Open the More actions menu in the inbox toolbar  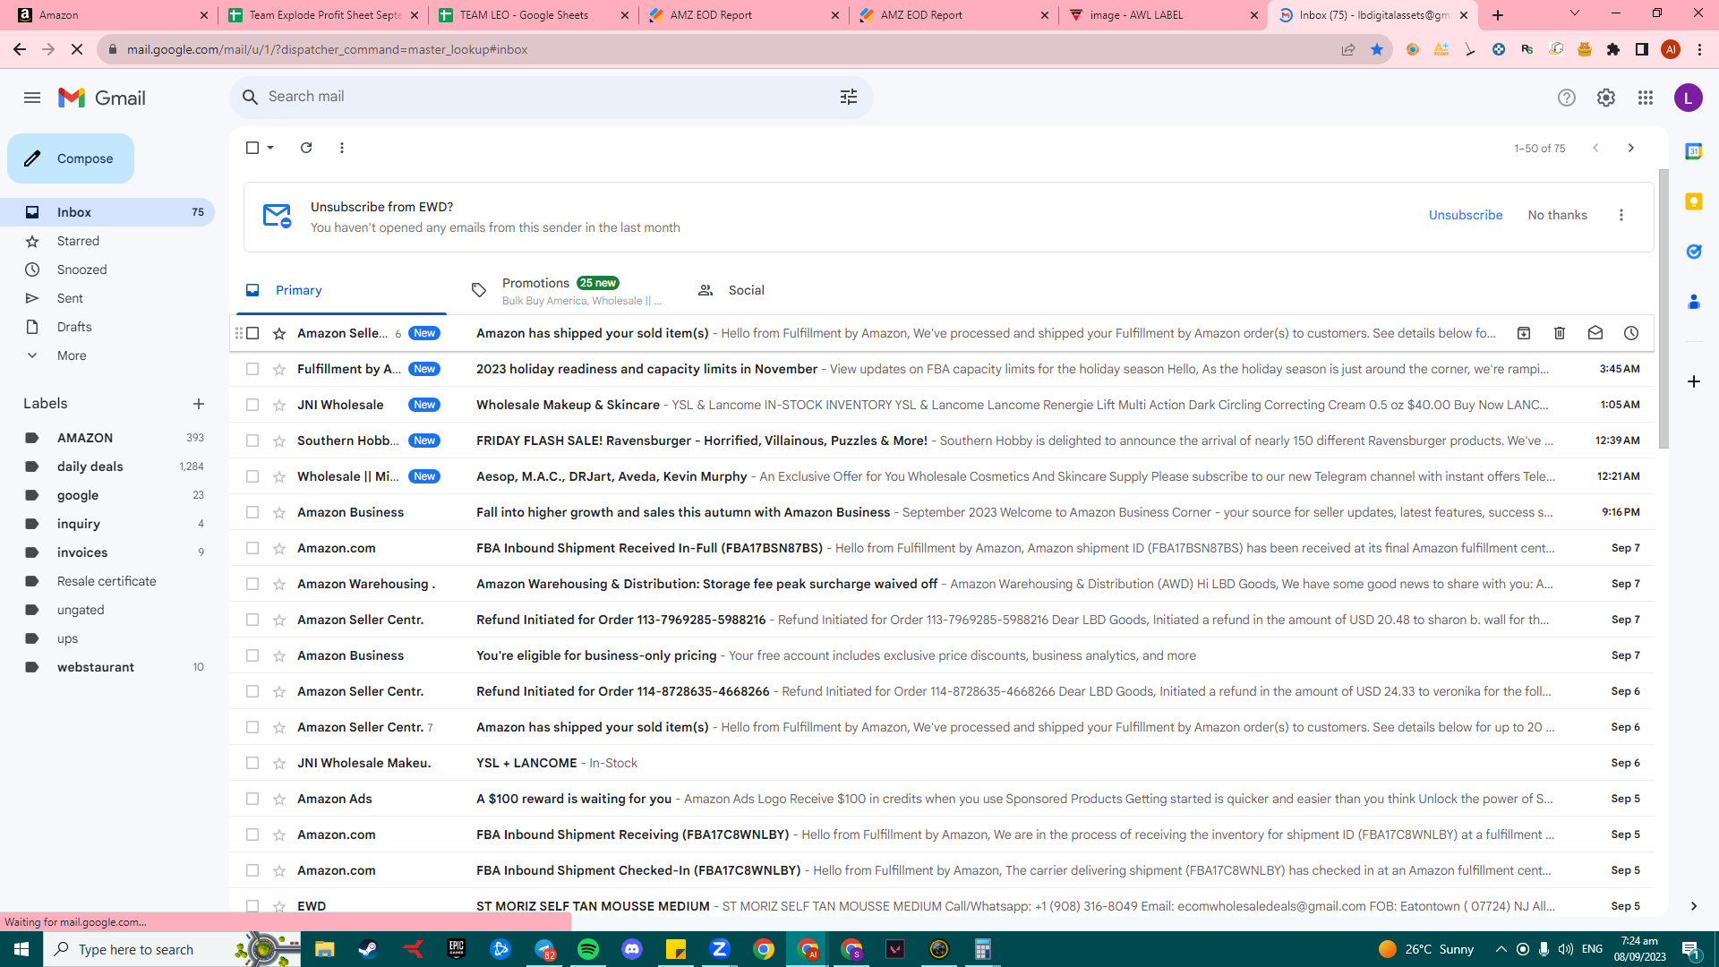tap(342, 148)
